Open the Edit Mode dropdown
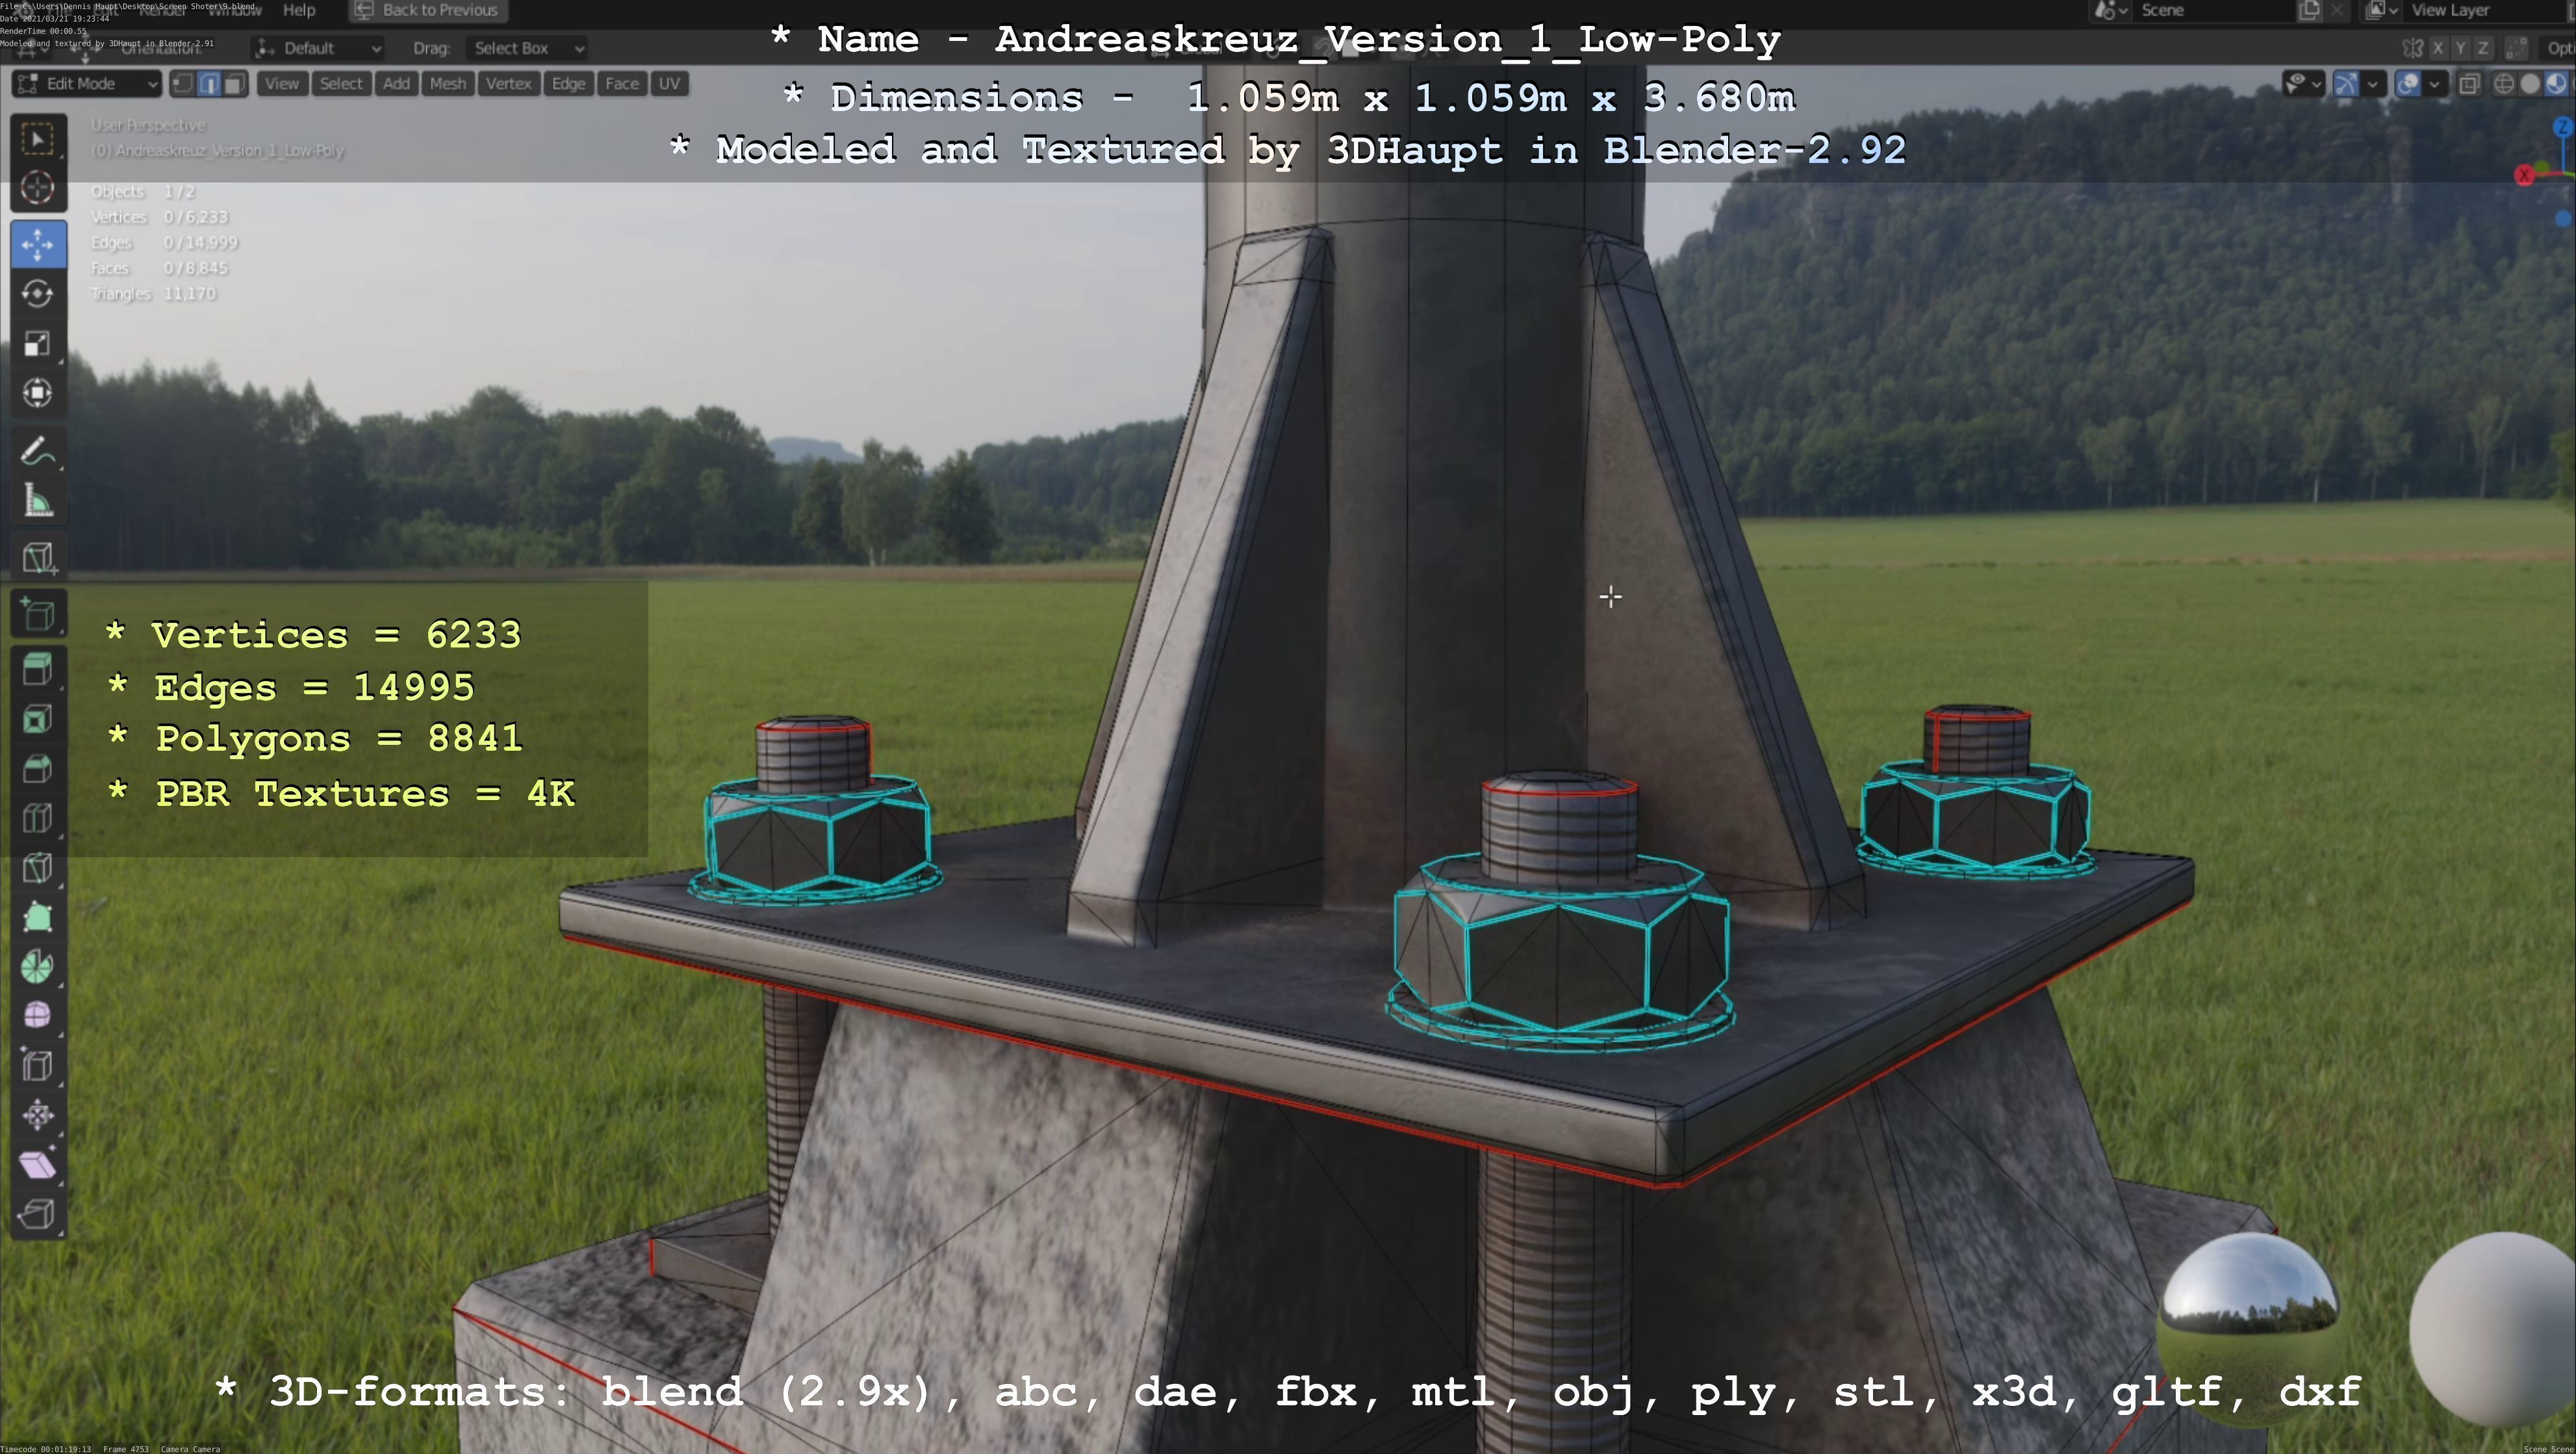Screen dimensions: 2576x1454 [87, 84]
